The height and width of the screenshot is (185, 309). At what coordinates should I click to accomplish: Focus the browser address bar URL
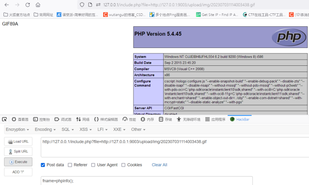pyautogui.click(x=179, y=5)
